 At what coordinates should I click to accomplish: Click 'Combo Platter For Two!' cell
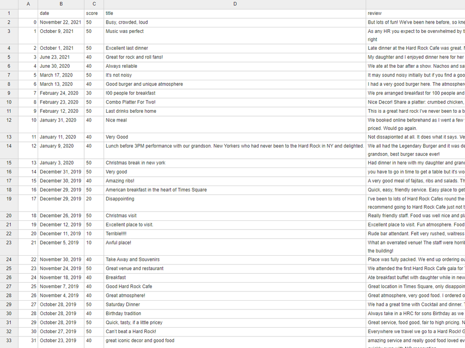pyautogui.click(x=131, y=102)
